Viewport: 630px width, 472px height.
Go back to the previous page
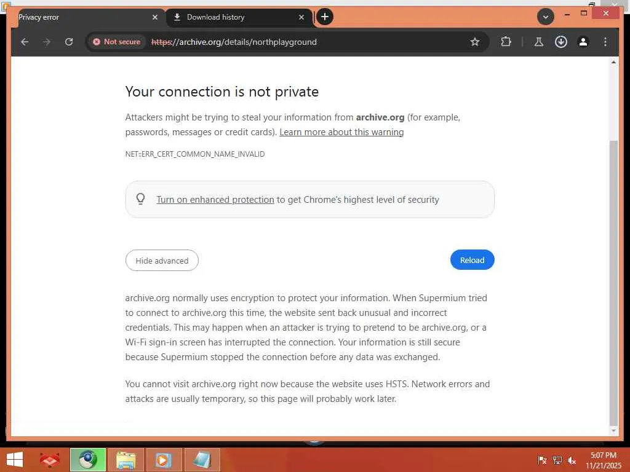[x=25, y=42]
